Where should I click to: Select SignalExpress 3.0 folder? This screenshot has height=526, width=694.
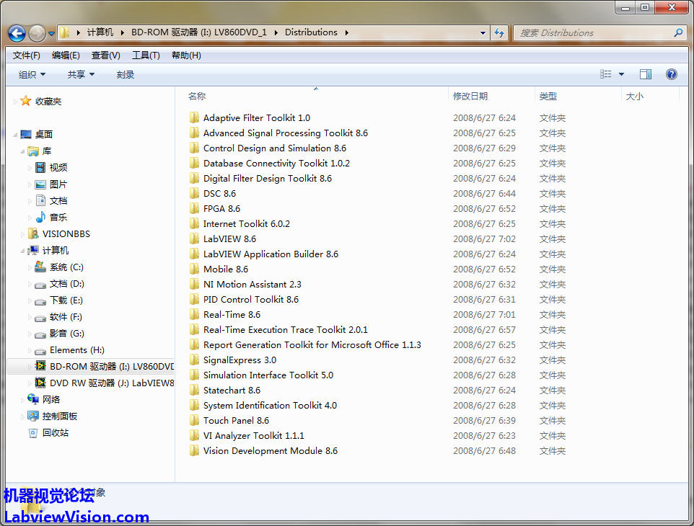coord(240,360)
